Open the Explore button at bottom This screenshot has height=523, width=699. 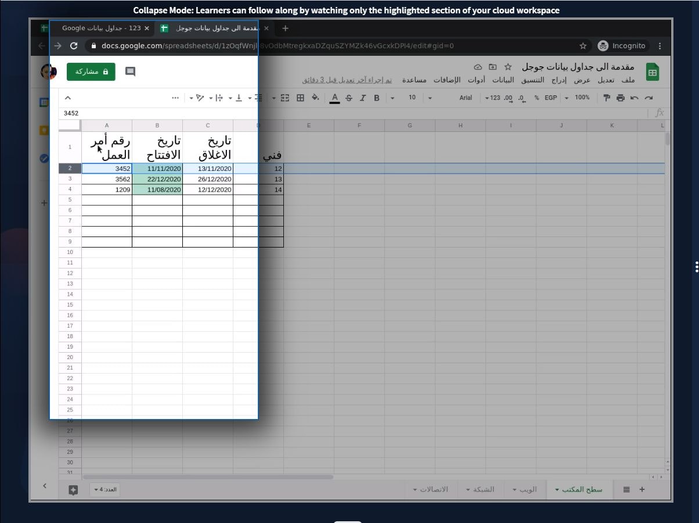(73, 490)
